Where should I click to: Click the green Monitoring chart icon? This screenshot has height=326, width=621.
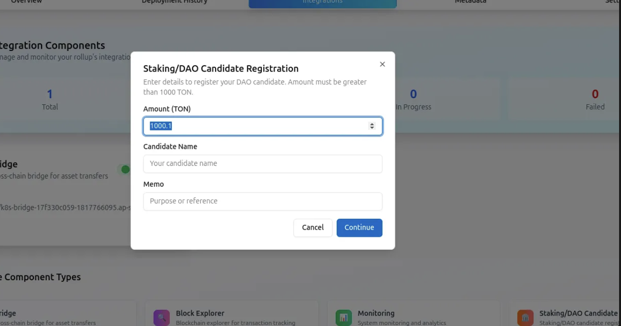pyautogui.click(x=343, y=317)
